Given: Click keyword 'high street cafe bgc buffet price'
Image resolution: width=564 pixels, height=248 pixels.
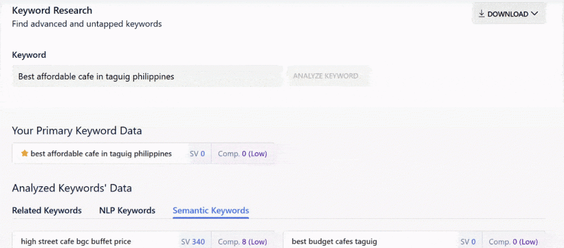Looking at the screenshot, I should pos(76,241).
